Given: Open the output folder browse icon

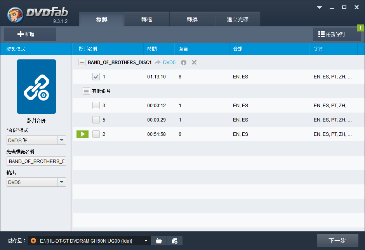Looking at the screenshot, I should click(159, 241).
